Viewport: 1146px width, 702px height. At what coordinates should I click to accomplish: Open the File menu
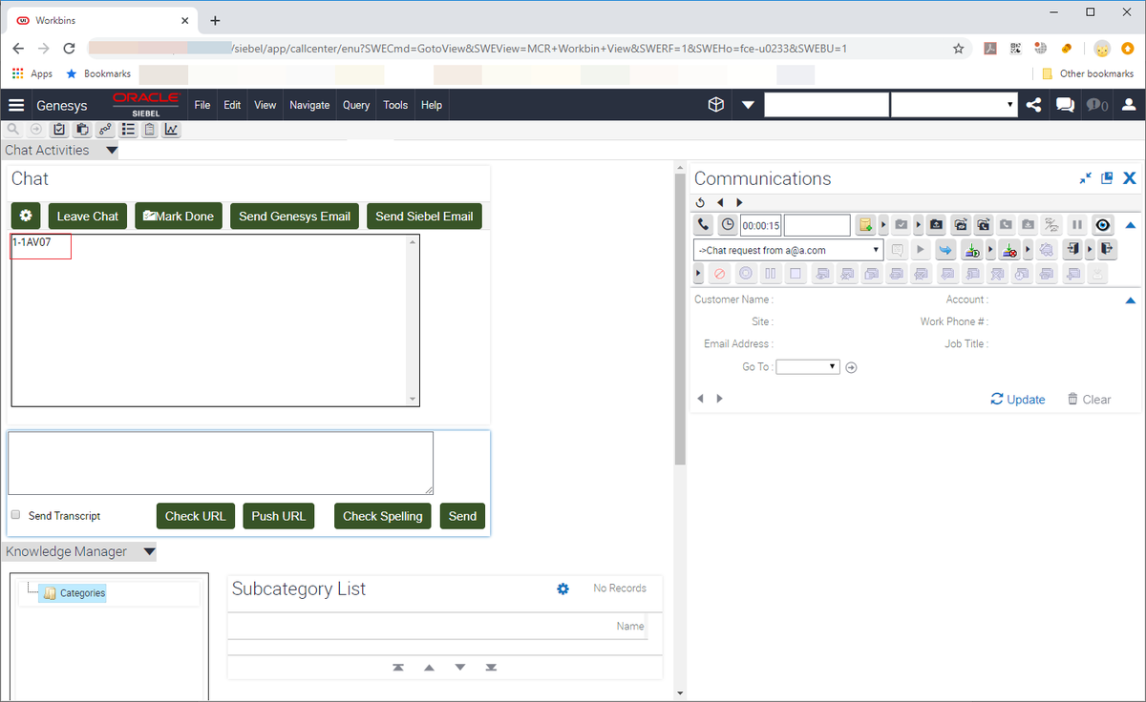[x=202, y=105]
